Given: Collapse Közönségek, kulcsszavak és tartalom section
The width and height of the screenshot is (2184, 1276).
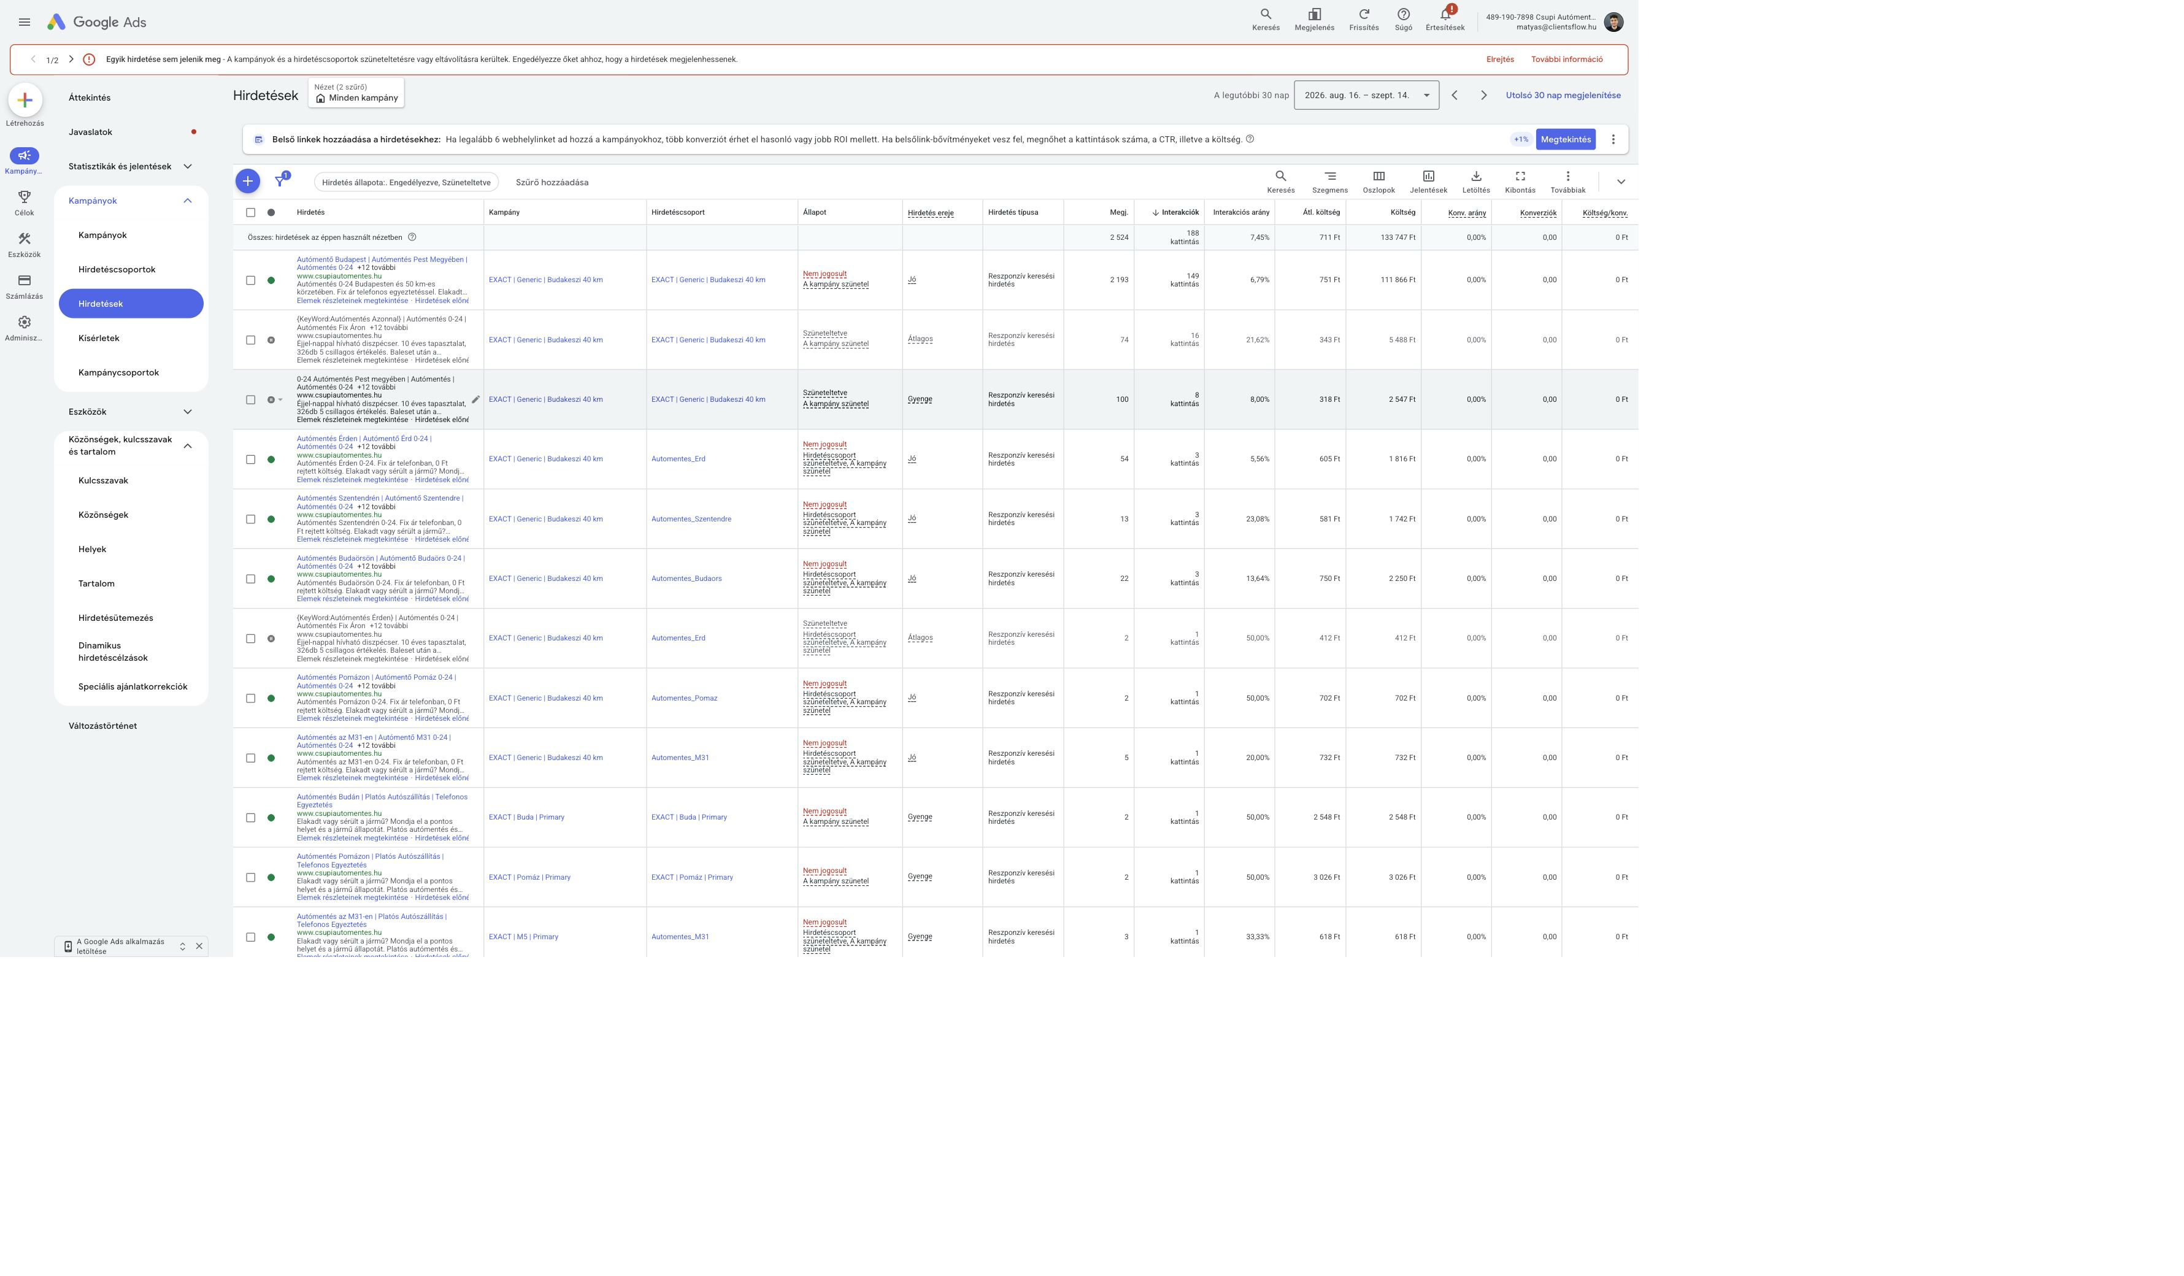Looking at the screenshot, I should coord(187,445).
